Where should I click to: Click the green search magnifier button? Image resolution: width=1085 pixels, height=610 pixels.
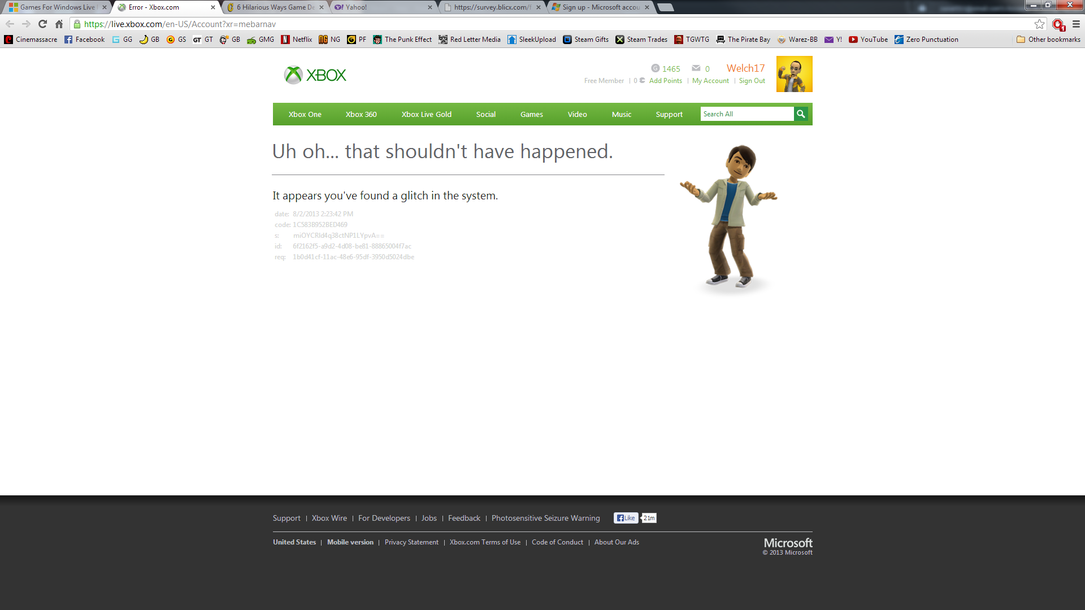801,114
